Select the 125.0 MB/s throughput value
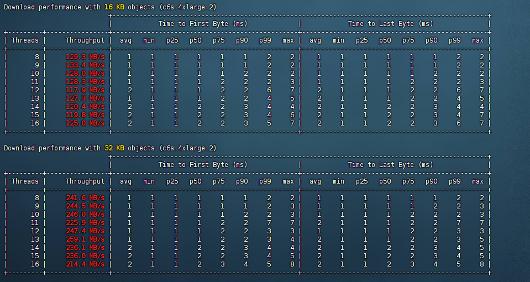The height and width of the screenshot is (282, 530). pos(85,123)
